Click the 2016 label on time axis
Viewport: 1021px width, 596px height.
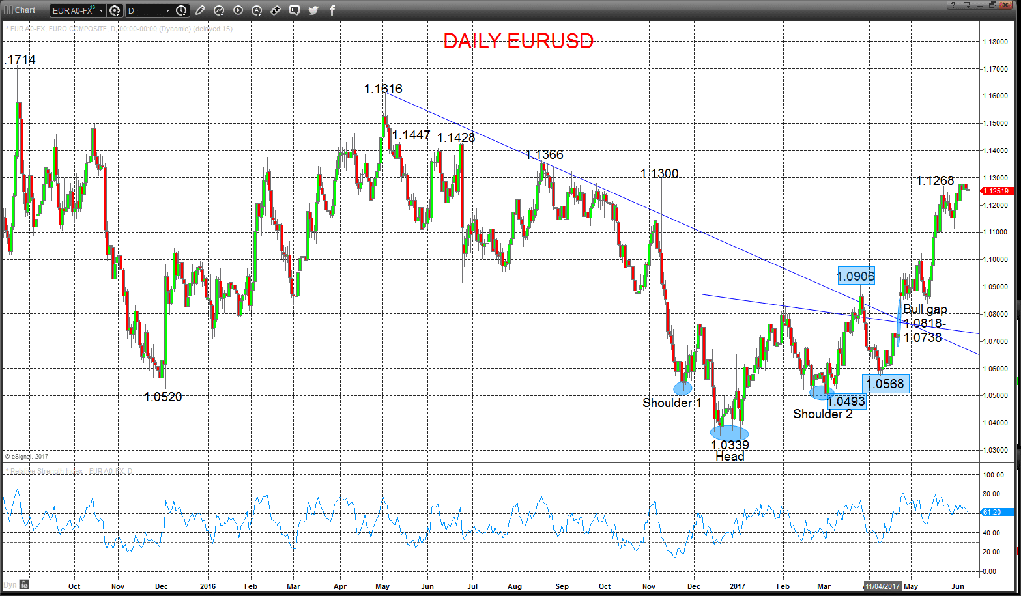(208, 586)
